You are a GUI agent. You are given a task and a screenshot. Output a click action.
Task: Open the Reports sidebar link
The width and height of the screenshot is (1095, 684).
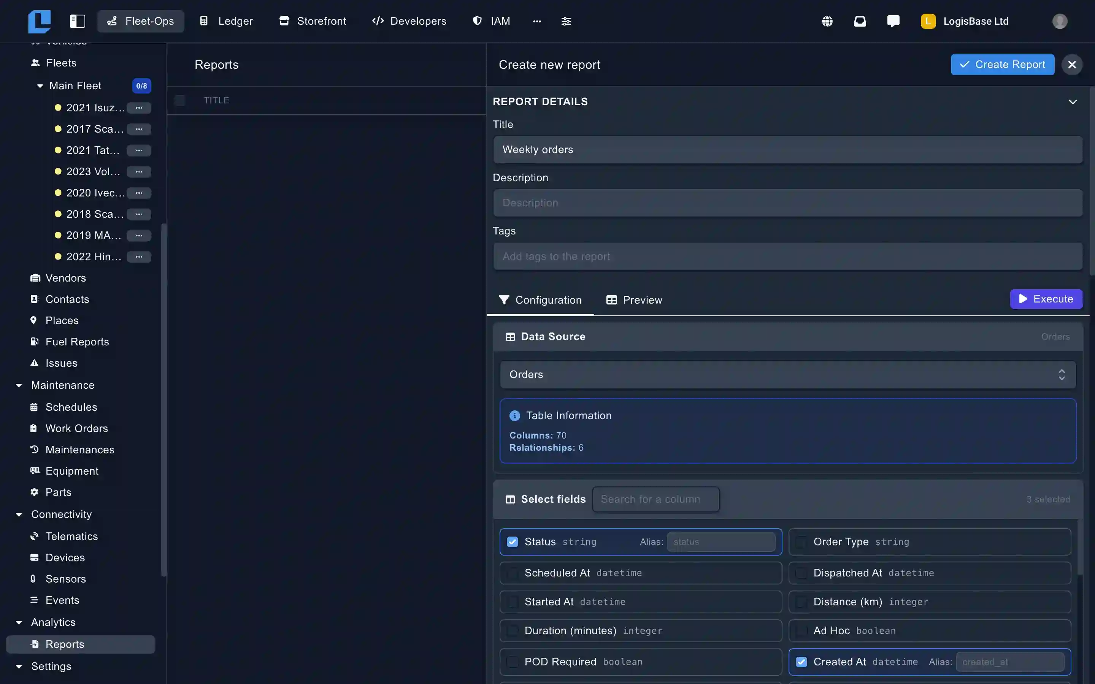coord(81,644)
